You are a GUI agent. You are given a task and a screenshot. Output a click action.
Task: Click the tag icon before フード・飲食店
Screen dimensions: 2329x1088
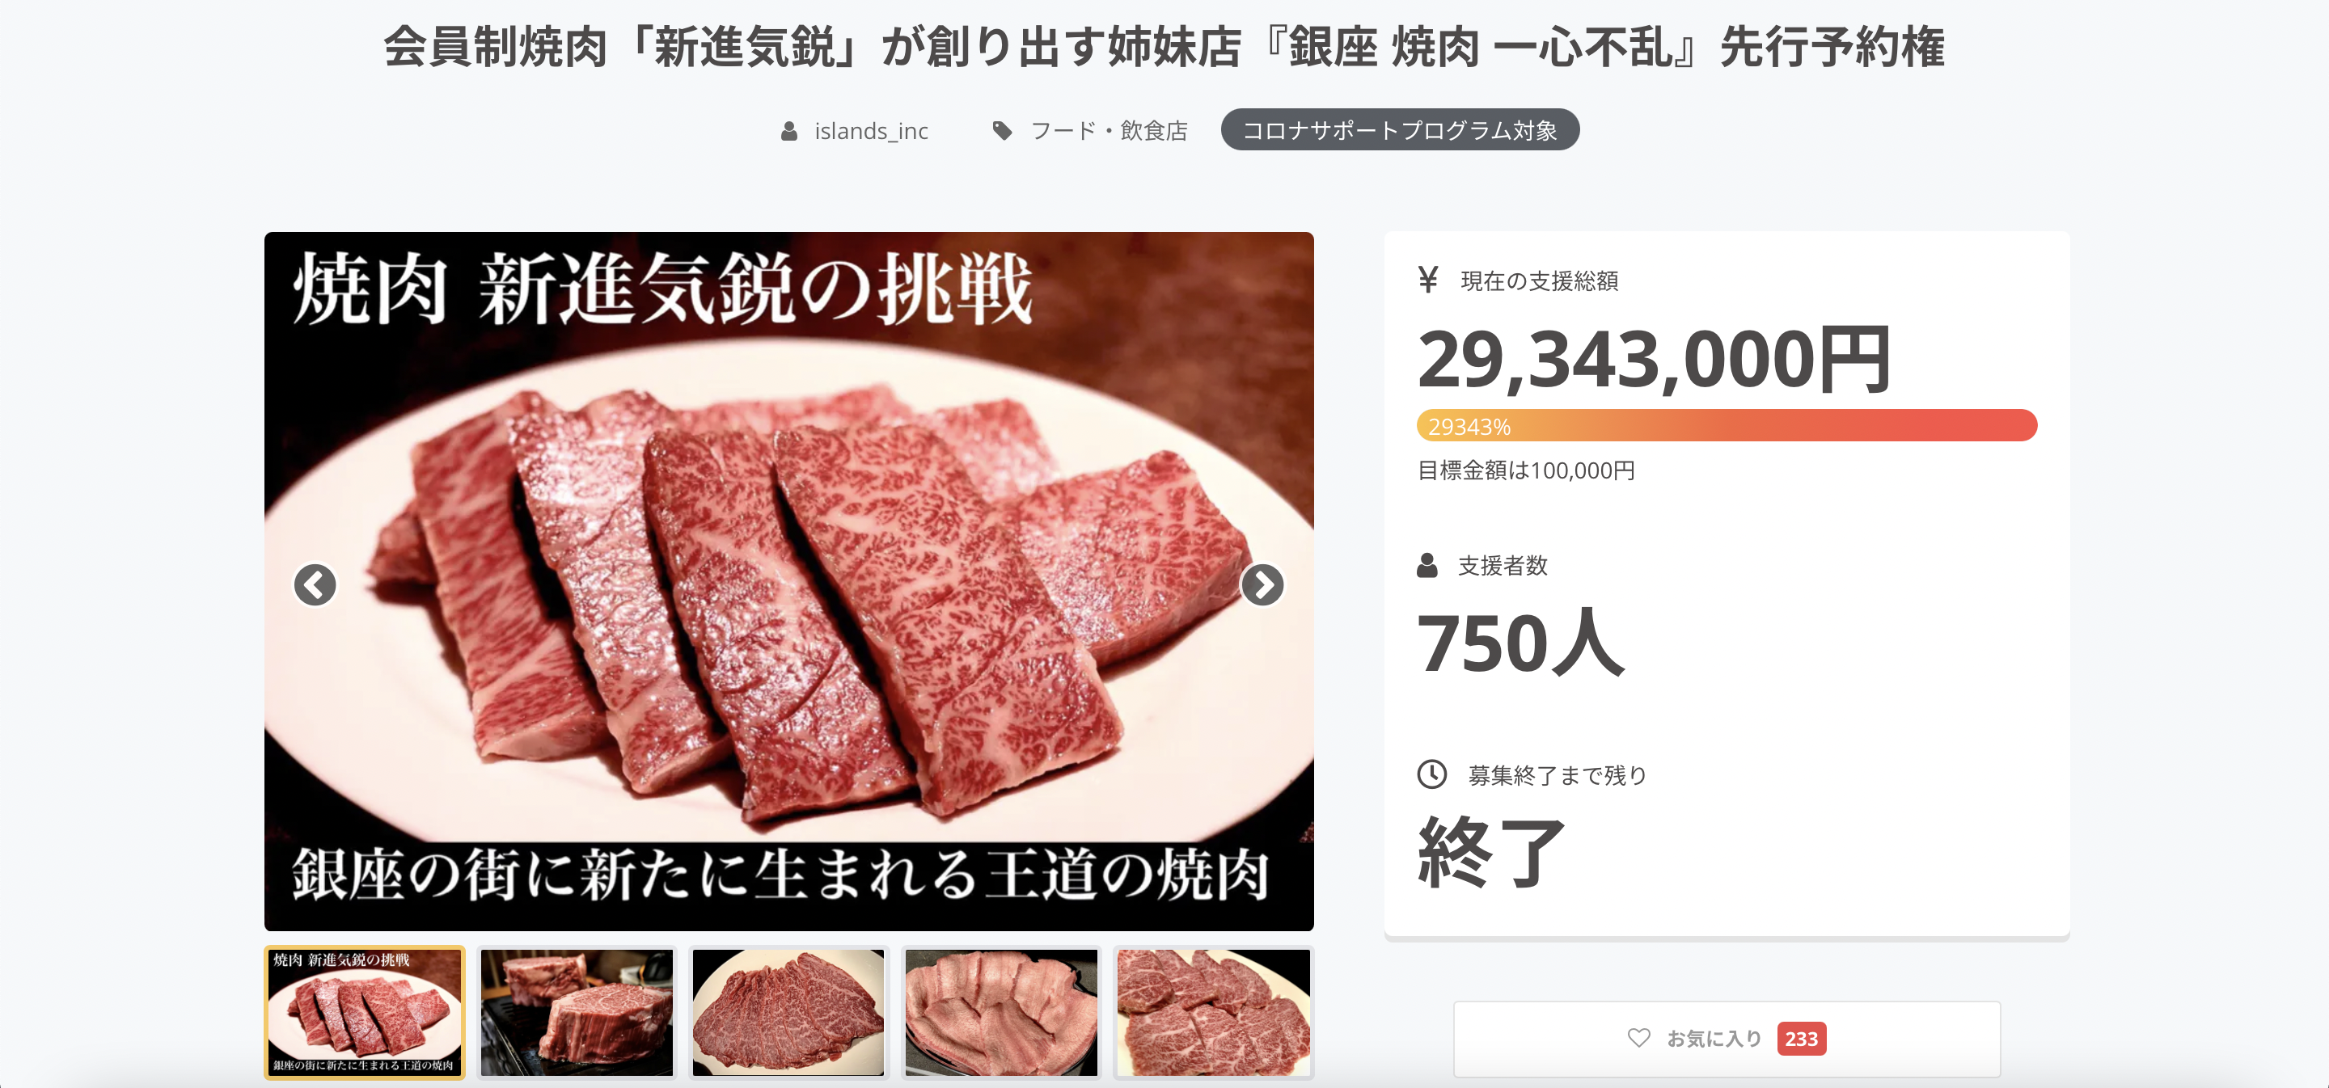pyautogui.click(x=1002, y=131)
